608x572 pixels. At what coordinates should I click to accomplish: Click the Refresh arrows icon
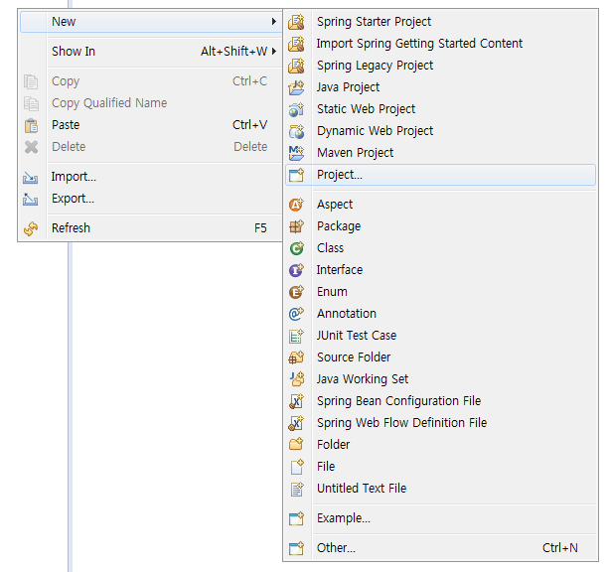(31, 228)
